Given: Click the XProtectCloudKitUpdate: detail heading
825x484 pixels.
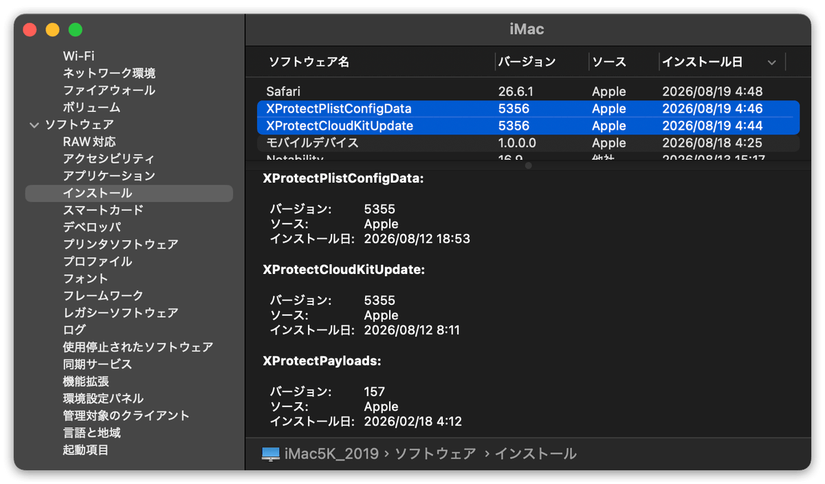Looking at the screenshot, I should (344, 270).
